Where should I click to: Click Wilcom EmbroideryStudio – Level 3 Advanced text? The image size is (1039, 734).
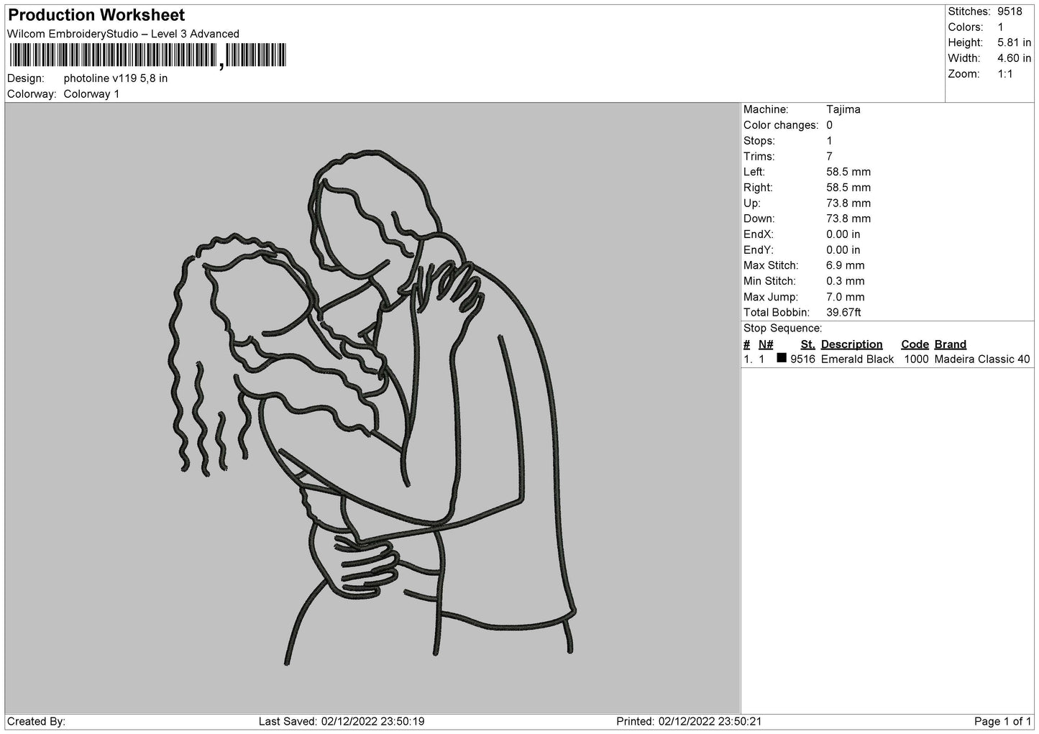[x=123, y=34]
